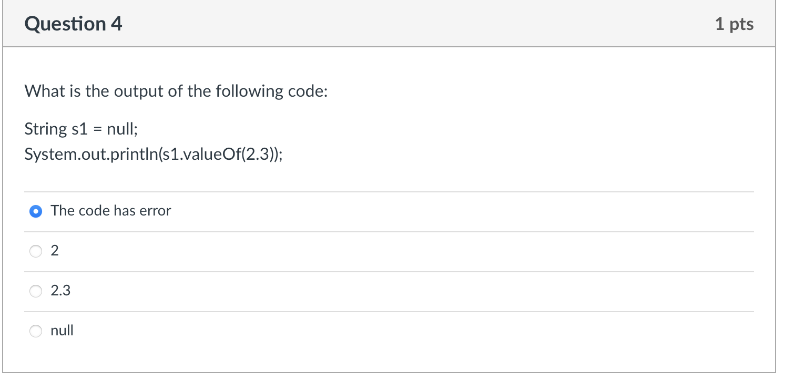794x390 pixels.
Task: Click the "String s1 = null;" code line
Action: (x=81, y=129)
